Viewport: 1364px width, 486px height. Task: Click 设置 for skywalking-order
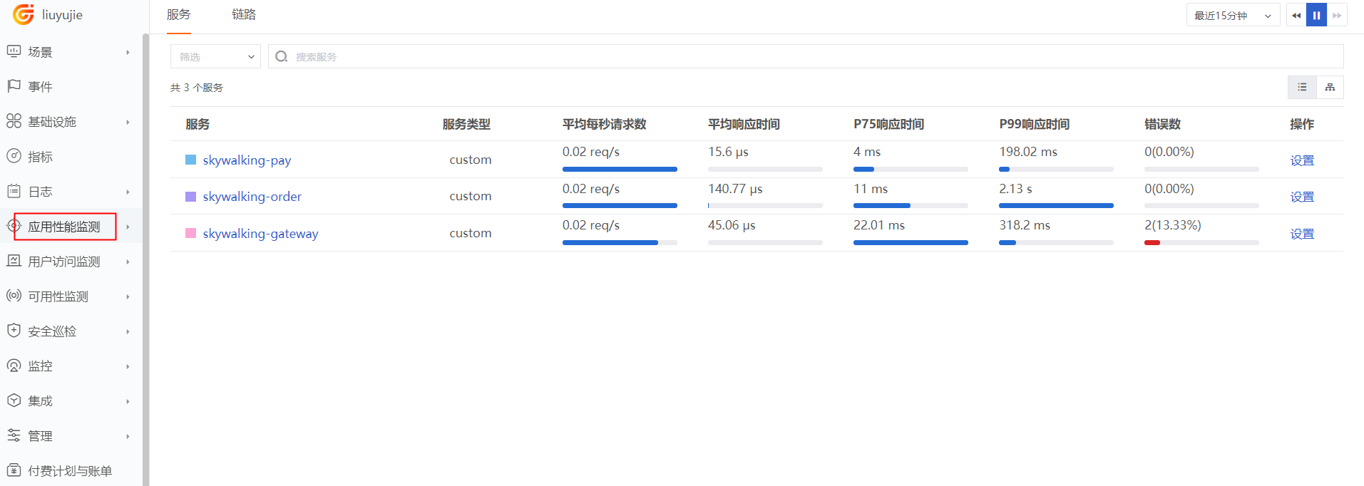1302,197
